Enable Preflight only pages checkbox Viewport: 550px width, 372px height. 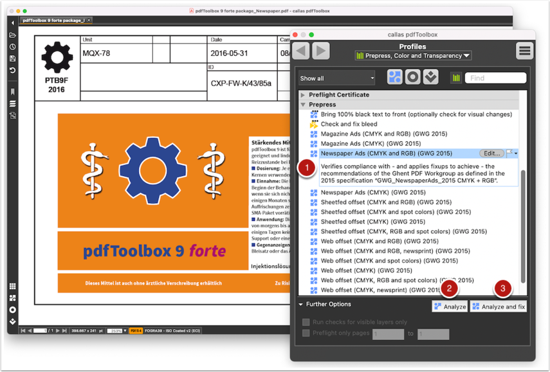306,333
